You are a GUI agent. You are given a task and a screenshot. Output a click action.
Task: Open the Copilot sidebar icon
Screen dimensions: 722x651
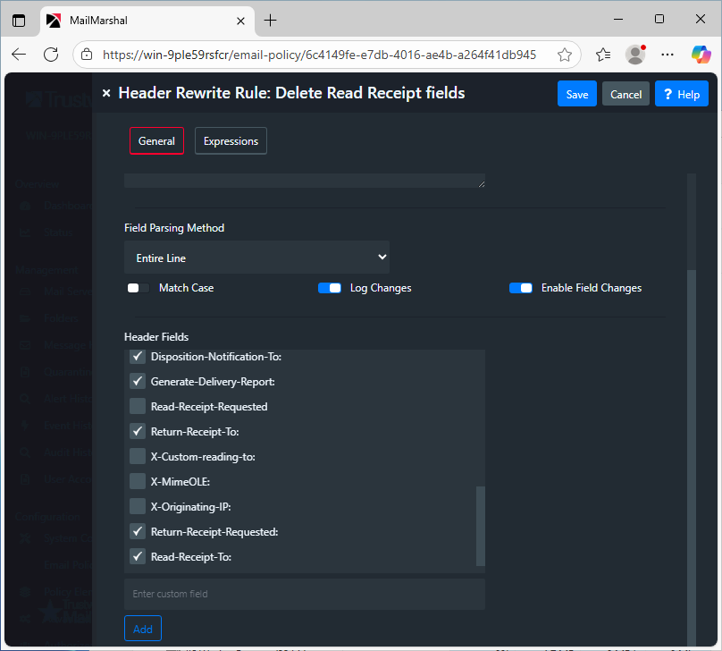[701, 55]
